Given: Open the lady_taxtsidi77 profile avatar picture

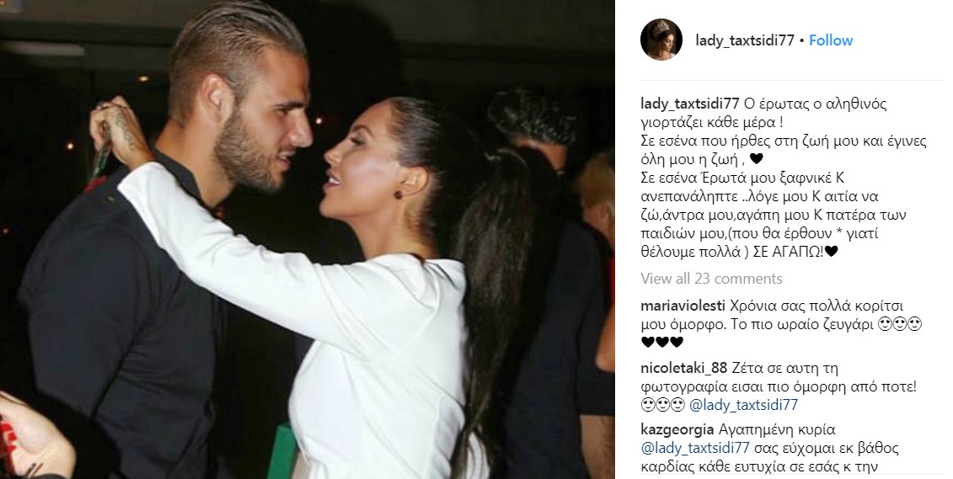Looking at the screenshot, I should (661, 40).
